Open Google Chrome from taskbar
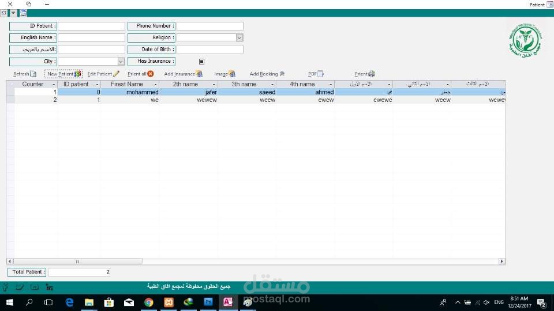Viewport: 554px width, 311px height. [x=149, y=302]
